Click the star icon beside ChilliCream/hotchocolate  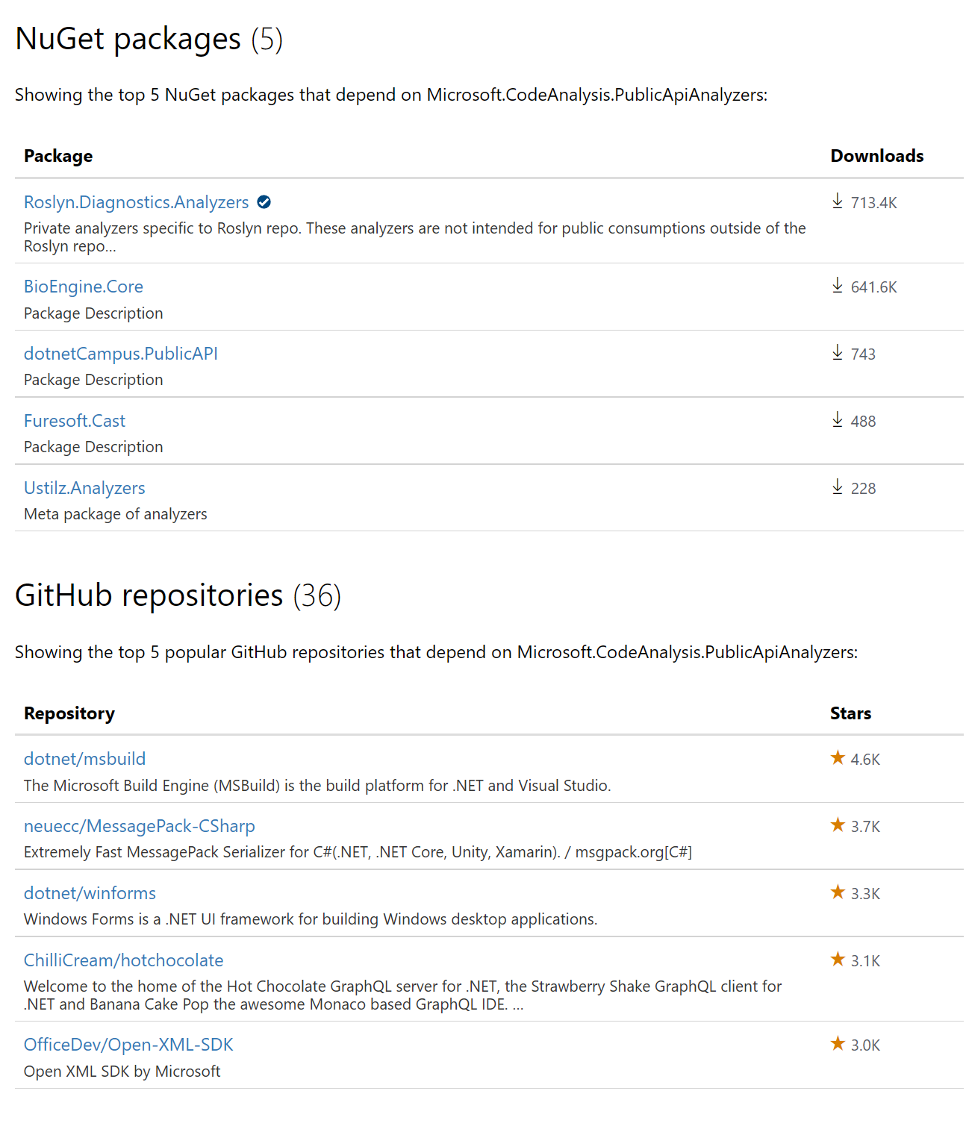point(837,960)
